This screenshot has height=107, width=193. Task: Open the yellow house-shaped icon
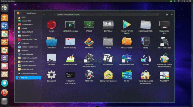108,75
